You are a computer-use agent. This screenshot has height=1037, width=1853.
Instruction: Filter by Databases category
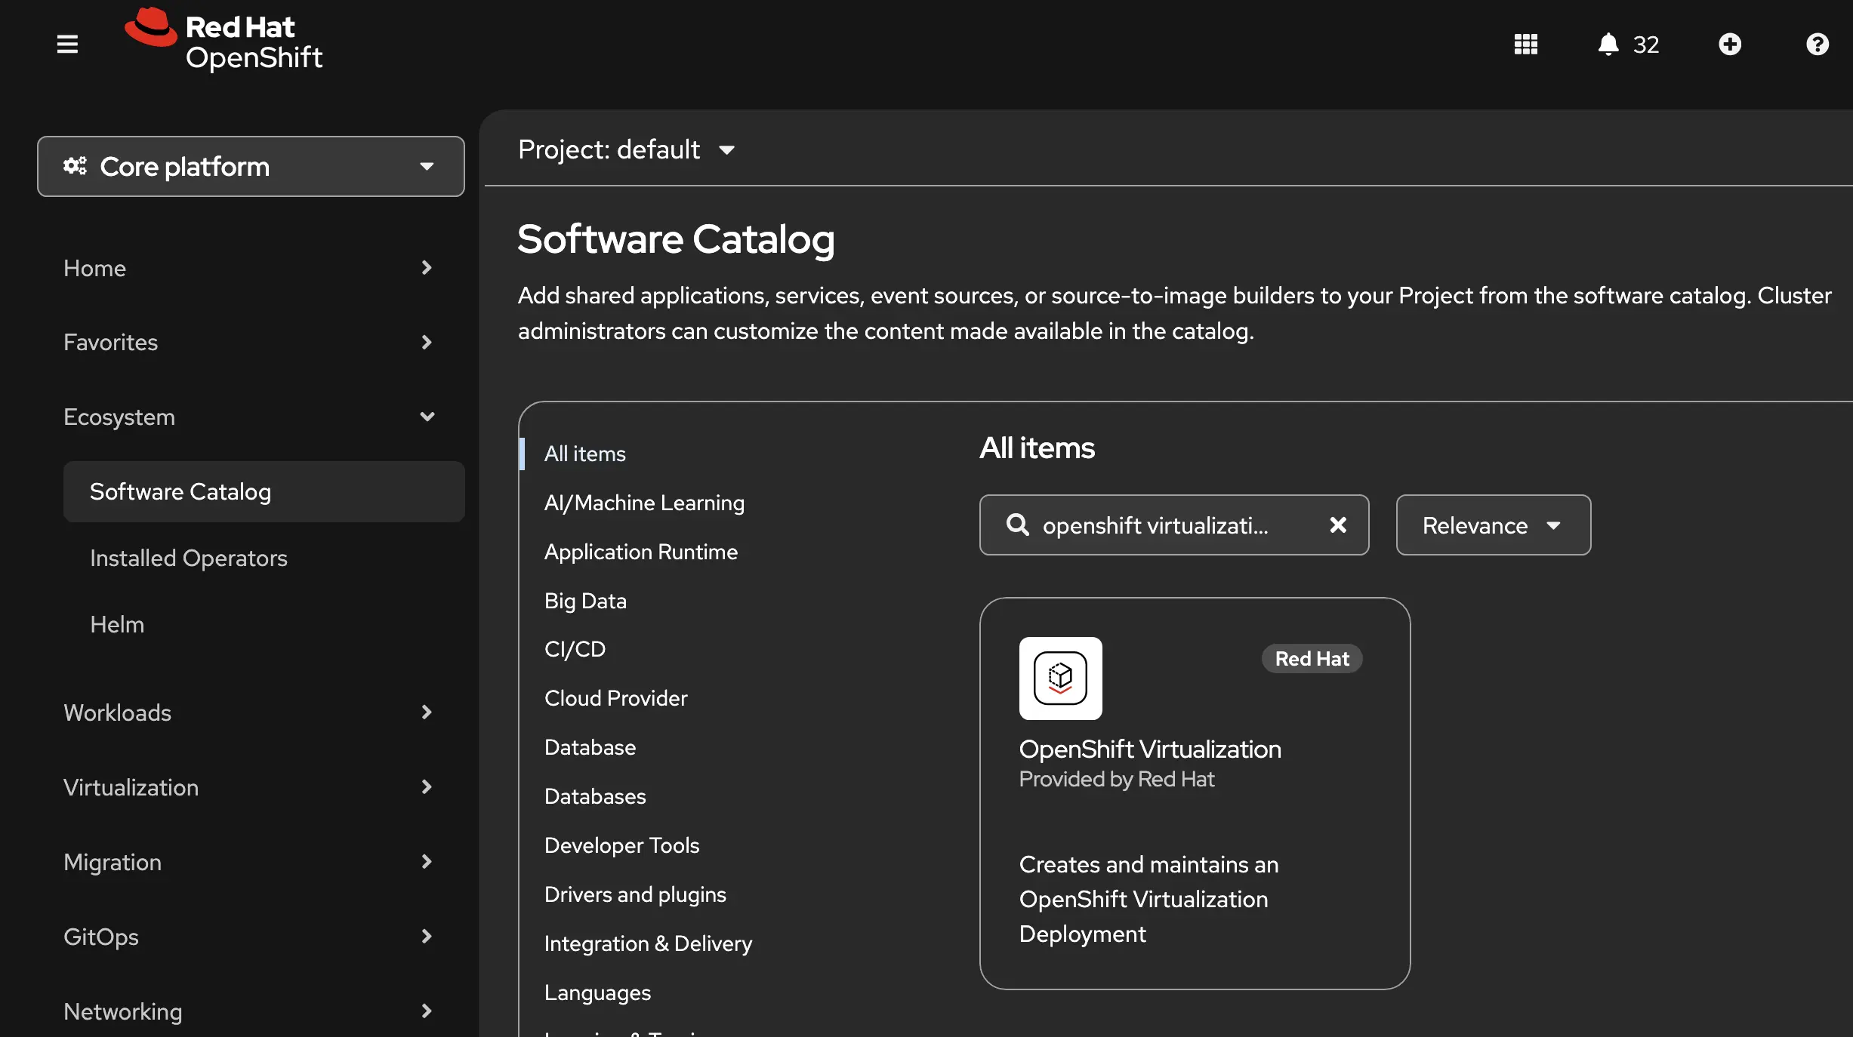coord(595,796)
